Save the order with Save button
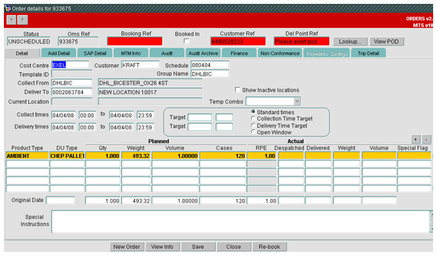The width and height of the screenshot is (437, 257). pos(198,247)
